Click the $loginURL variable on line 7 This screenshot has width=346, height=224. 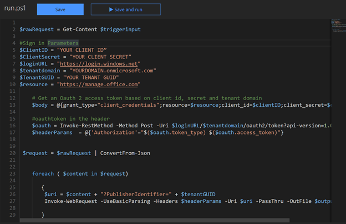pos(33,64)
